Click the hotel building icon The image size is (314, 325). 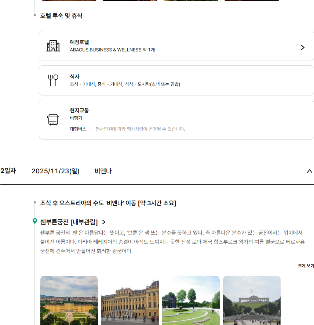tap(53, 46)
